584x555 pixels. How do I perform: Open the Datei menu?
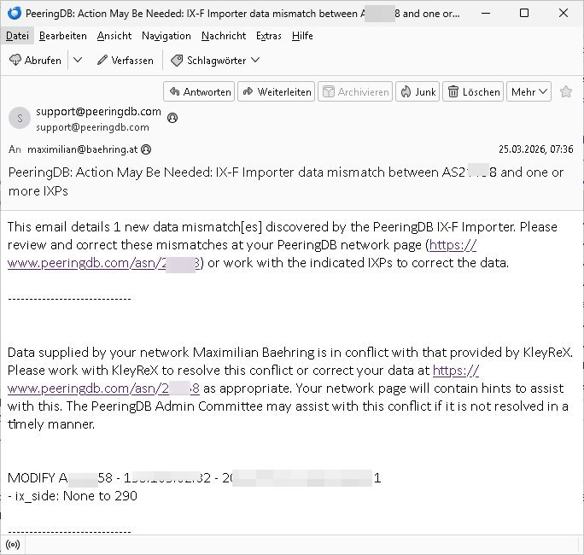tap(17, 36)
